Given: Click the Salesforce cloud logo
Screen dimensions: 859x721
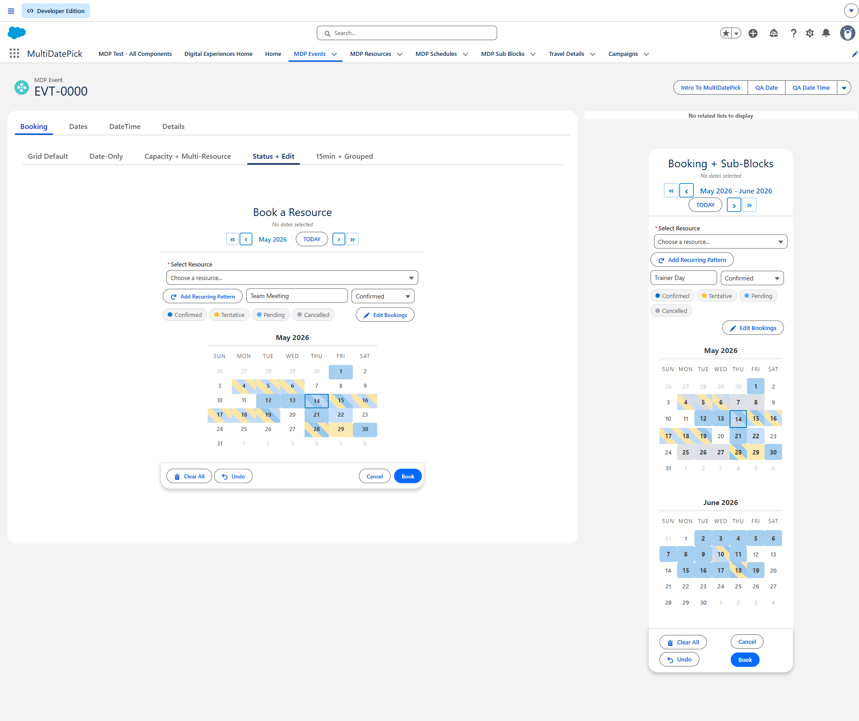Looking at the screenshot, I should coord(17,33).
